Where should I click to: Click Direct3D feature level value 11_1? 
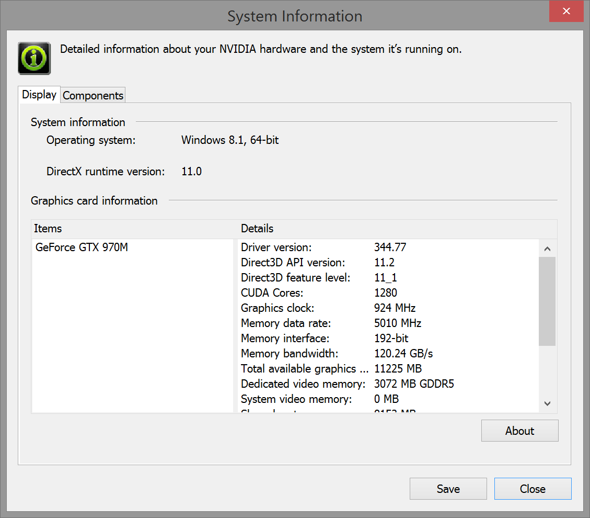[385, 278]
